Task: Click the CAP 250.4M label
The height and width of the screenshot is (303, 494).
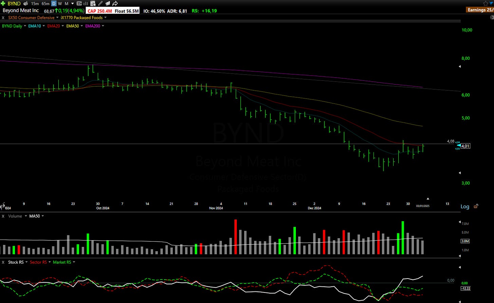Action: [x=99, y=11]
